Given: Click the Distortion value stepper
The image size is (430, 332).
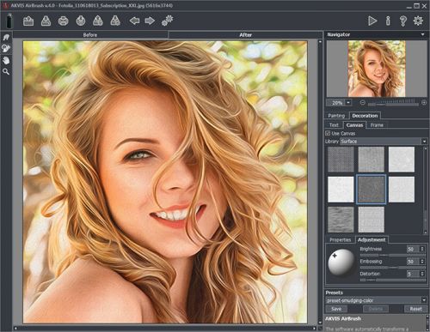Looking at the screenshot, I should coord(422,274).
